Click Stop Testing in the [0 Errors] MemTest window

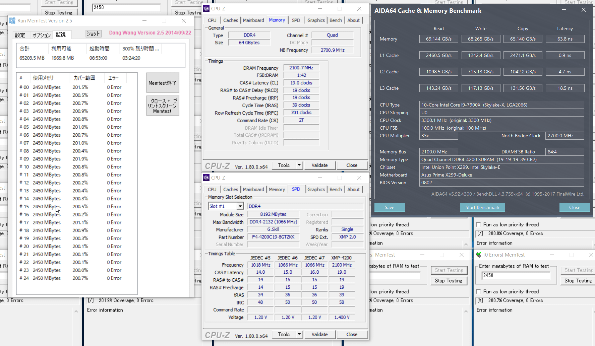click(578, 281)
